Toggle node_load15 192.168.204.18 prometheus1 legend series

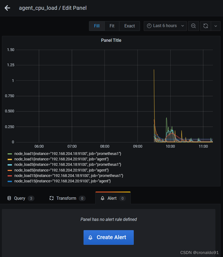click(69, 176)
